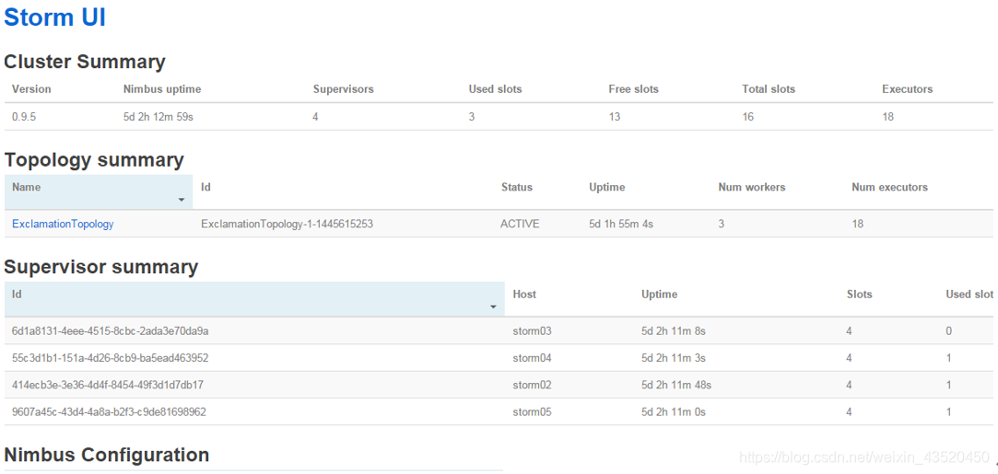
Task: Toggle sort arrow in Topology Name header
Action: point(182,200)
